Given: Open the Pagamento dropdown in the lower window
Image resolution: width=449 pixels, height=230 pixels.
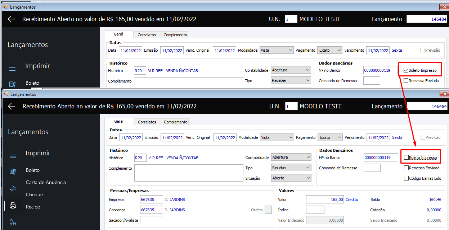Looking at the screenshot, I should 330,137.
